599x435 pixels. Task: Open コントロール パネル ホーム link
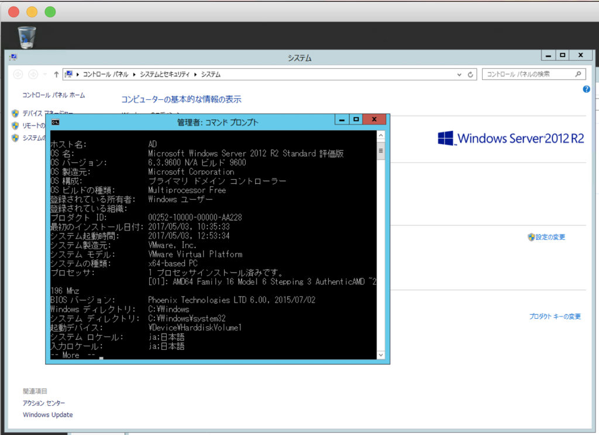[53, 95]
